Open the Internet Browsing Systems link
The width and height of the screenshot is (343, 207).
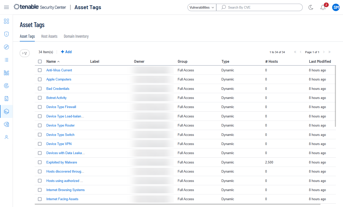click(x=66, y=190)
